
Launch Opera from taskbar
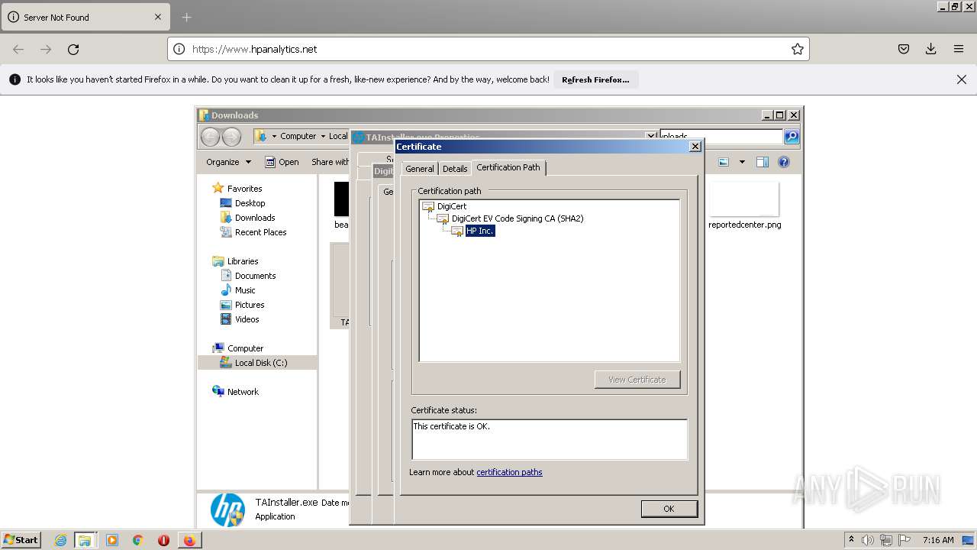[163, 540]
